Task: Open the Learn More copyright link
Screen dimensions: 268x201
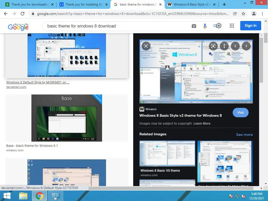Action: [202, 124]
